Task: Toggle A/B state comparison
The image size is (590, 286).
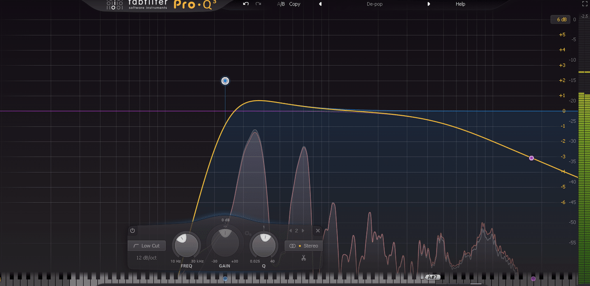Action: 281,4
